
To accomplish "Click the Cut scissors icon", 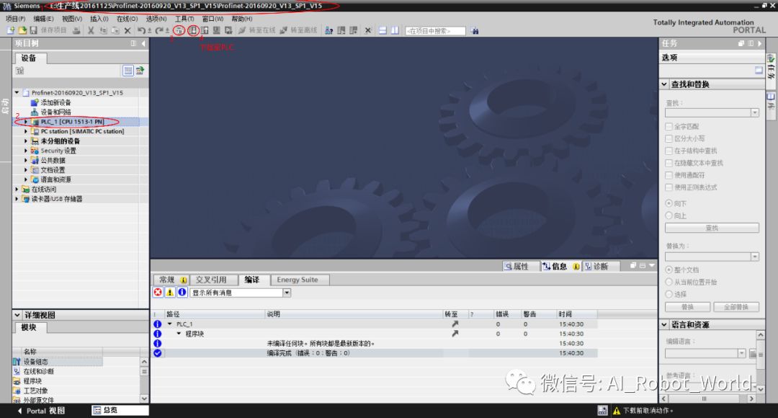I will click(x=91, y=30).
